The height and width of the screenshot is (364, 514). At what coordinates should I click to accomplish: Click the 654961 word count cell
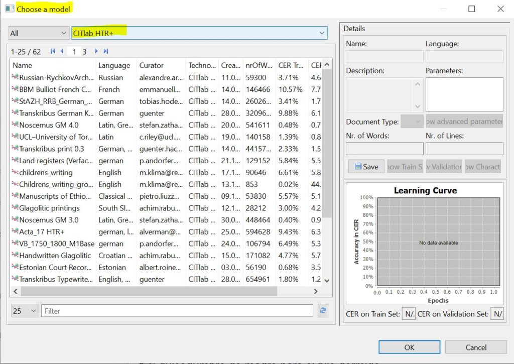point(258,279)
